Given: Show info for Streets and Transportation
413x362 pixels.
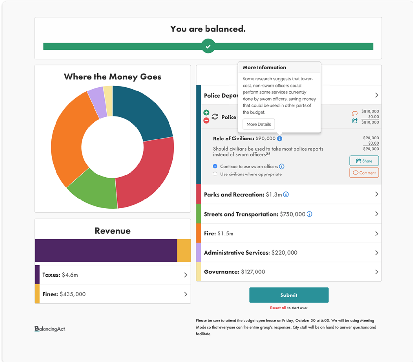Looking at the screenshot, I should (x=309, y=214).
